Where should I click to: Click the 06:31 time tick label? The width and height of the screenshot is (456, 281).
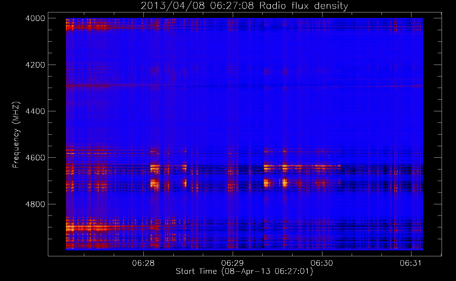coord(411,263)
